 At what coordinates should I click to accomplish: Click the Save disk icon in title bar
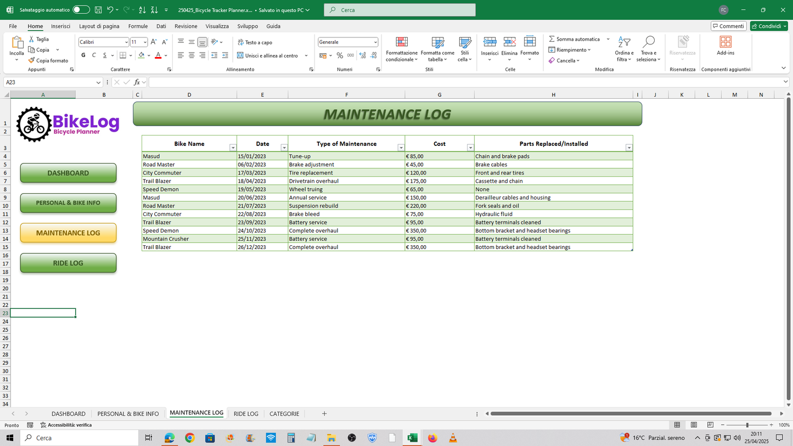point(98,10)
